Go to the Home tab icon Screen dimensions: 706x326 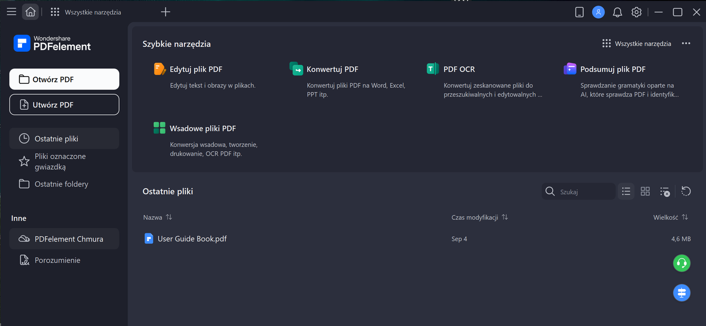[30, 12]
